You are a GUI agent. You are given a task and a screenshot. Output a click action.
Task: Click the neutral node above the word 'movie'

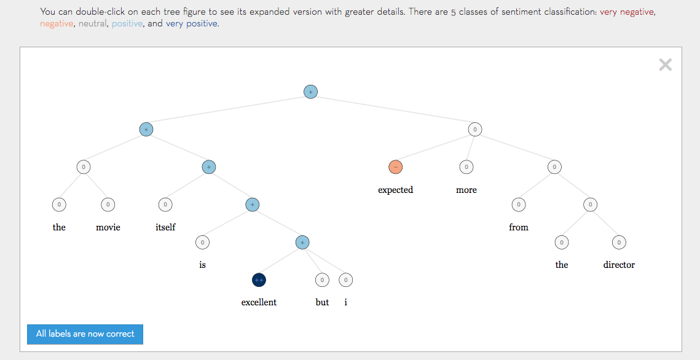pyautogui.click(x=108, y=204)
